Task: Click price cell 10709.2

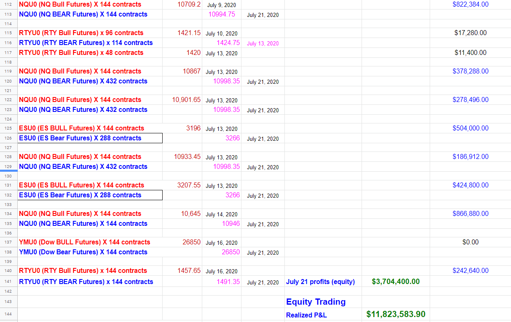Action: (182, 5)
